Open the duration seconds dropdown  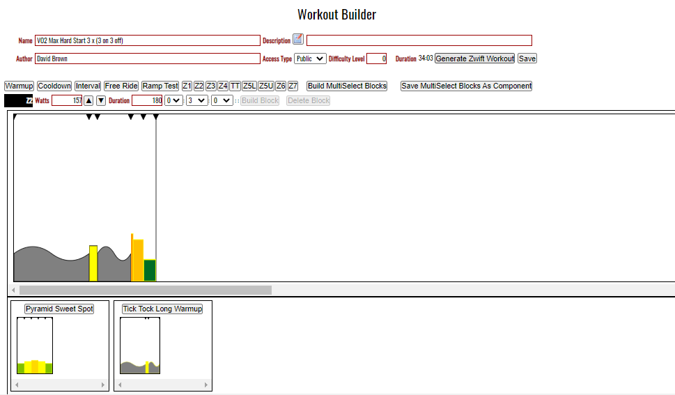(x=222, y=100)
